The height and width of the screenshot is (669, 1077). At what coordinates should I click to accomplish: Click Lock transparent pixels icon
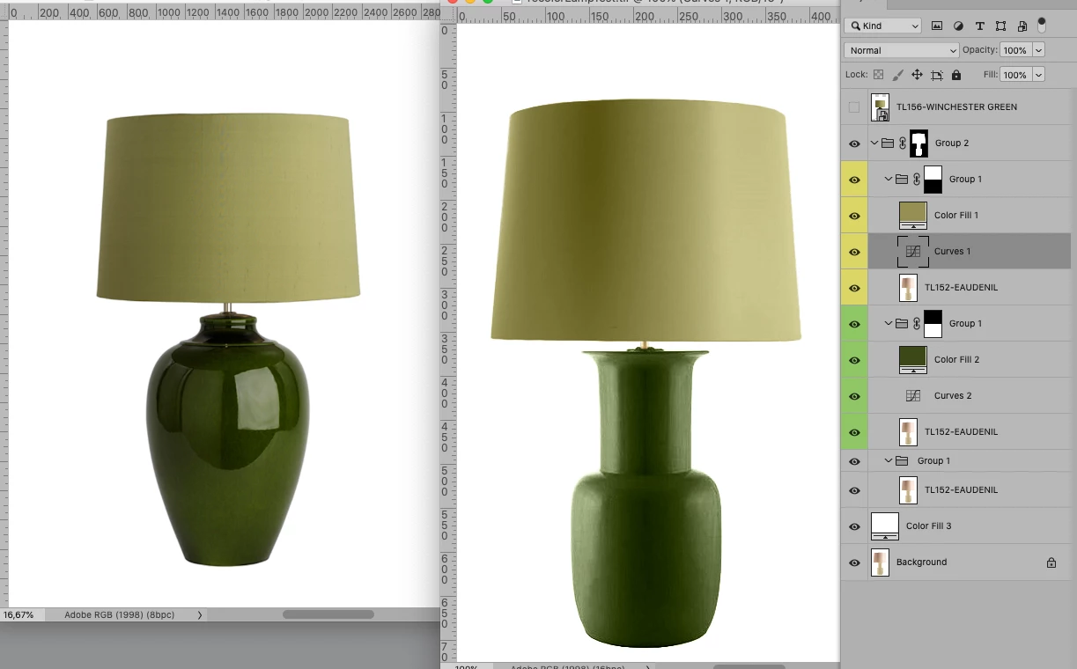click(878, 75)
